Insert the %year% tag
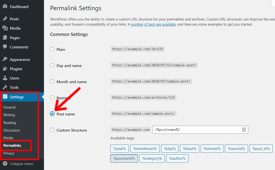The image size is (275, 170). [x=120, y=149]
